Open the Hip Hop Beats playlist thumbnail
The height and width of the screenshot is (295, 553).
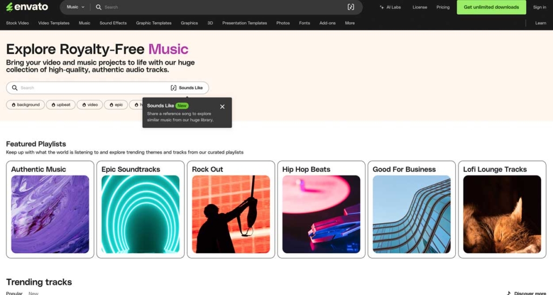pos(321,214)
